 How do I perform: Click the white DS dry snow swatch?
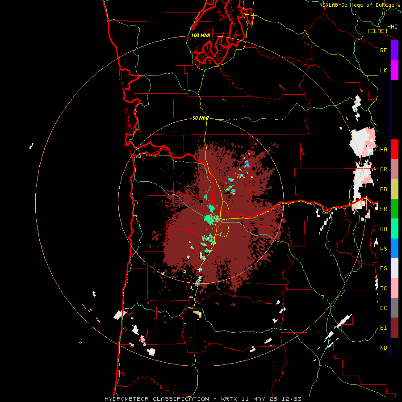point(394,268)
